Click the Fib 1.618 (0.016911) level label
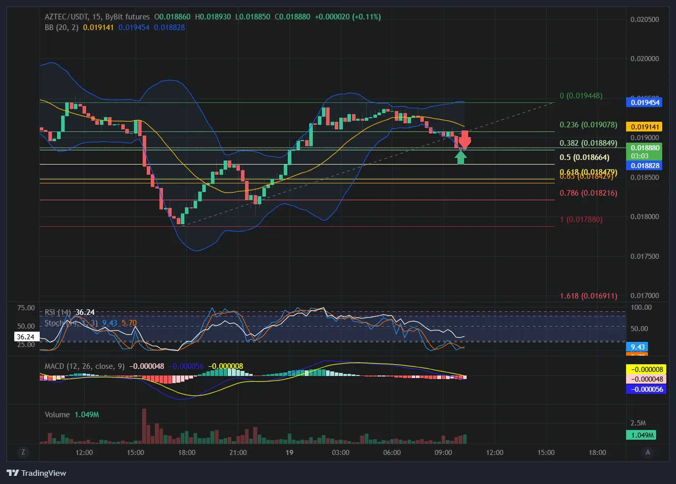The image size is (676, 484). [x=588, y=296]
